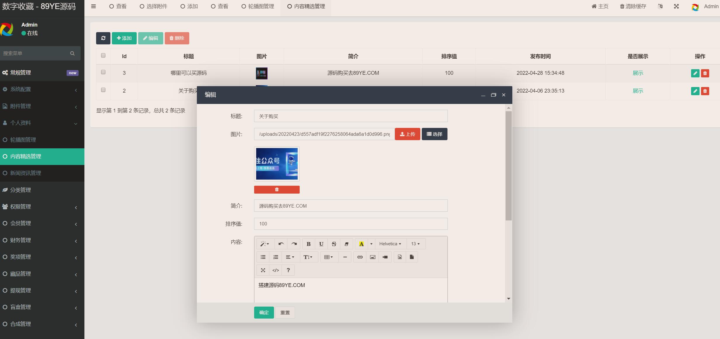Click the green edit pencil for row 3

tap(695, 73)
